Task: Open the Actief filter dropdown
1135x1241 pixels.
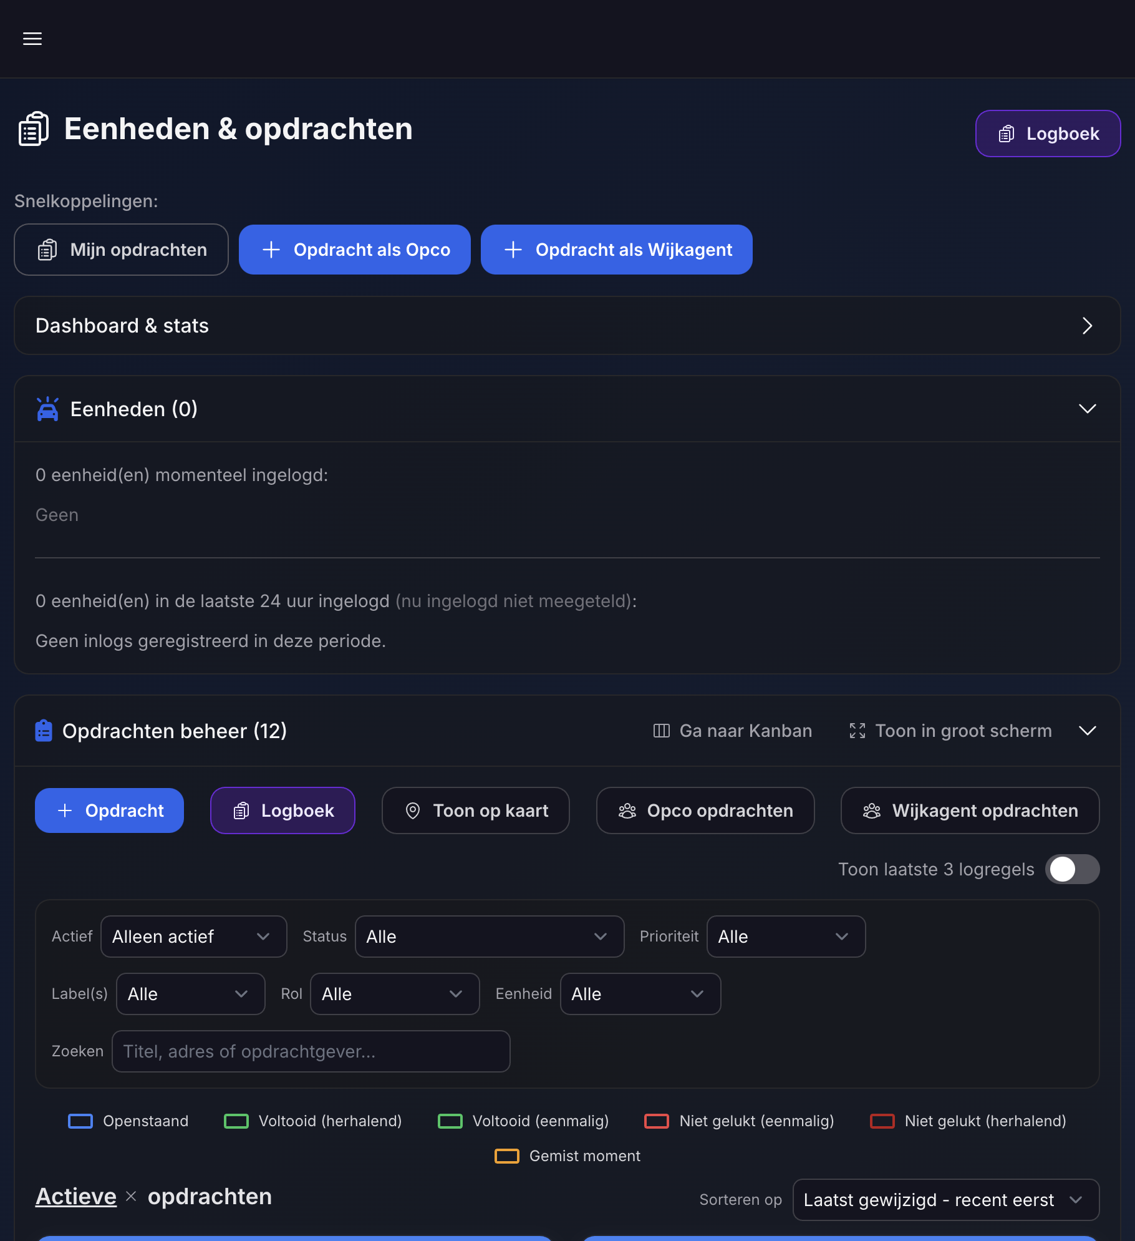Action: 193,937
